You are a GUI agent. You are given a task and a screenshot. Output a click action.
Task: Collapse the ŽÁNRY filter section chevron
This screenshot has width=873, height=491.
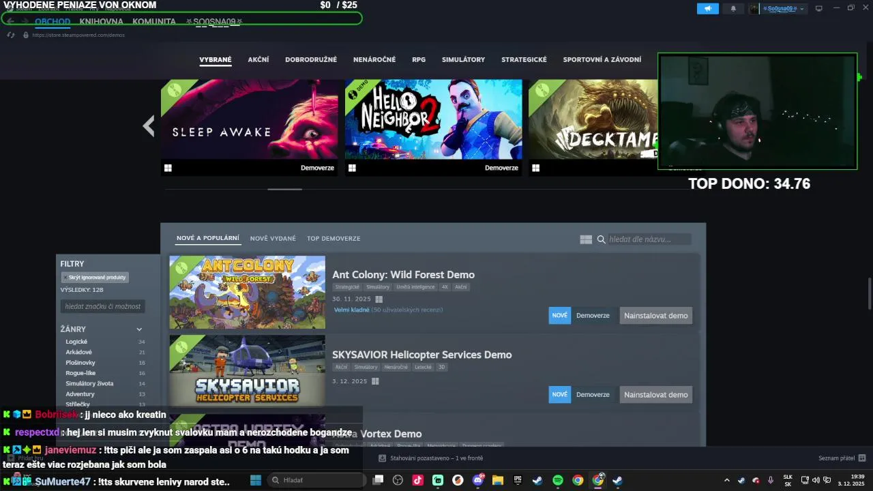(139, 329)
